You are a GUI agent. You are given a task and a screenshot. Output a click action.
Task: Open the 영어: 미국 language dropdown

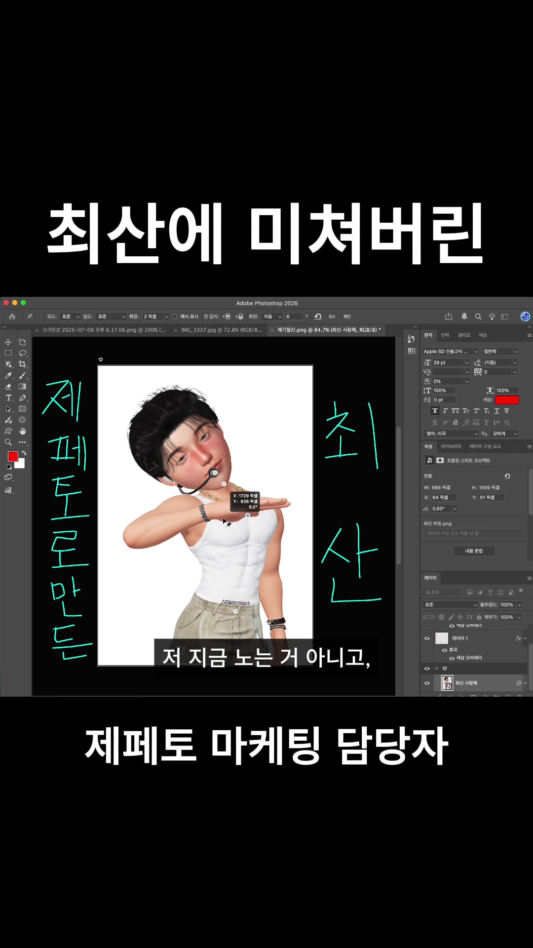(x=451, y=434)
